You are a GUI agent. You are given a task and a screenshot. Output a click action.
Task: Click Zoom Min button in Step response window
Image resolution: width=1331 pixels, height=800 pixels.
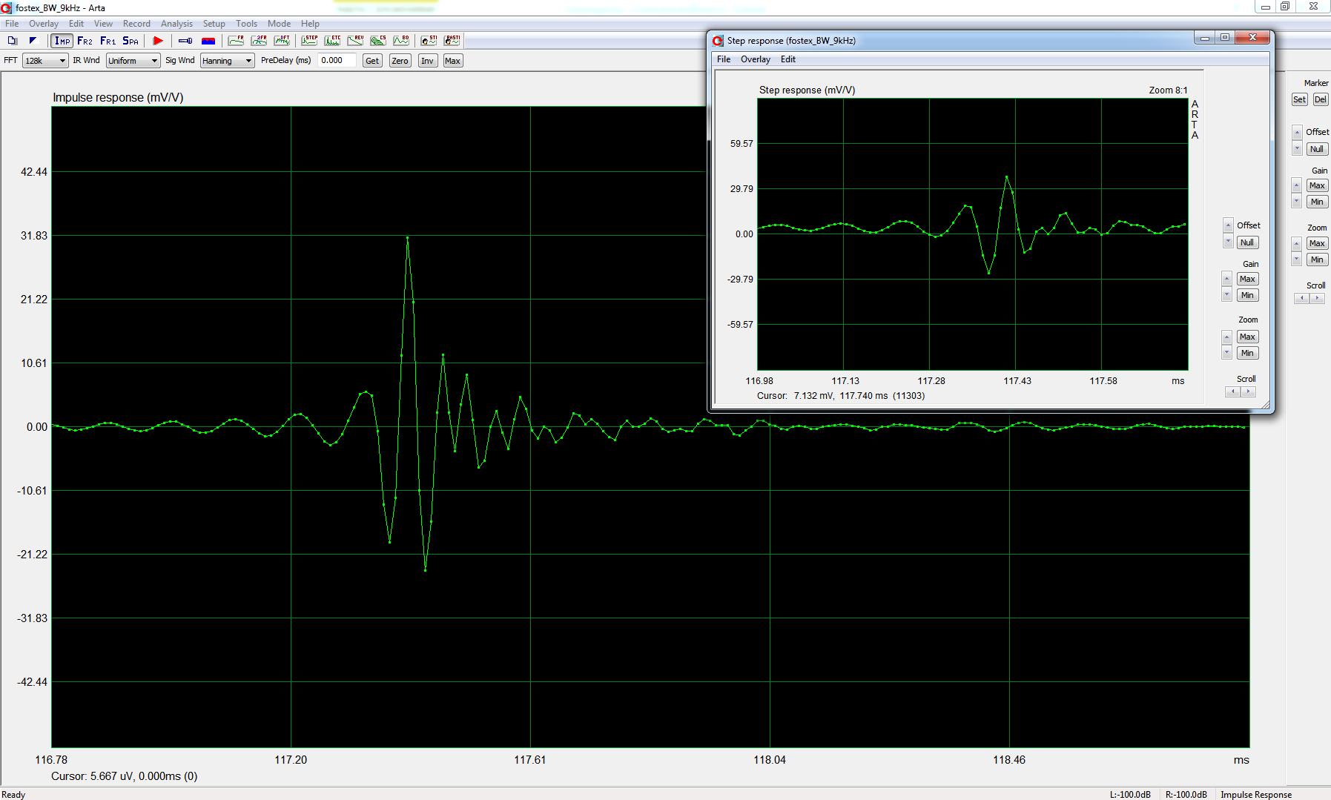coord(1247,353)
